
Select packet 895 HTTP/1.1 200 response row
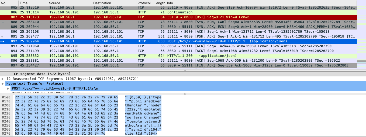pyautogui.click(x=178, y=56)
